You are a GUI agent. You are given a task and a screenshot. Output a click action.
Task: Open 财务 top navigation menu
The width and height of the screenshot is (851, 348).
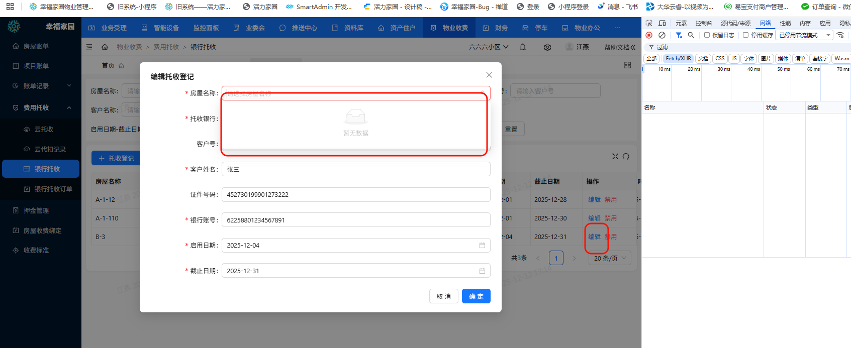[495, 28]
